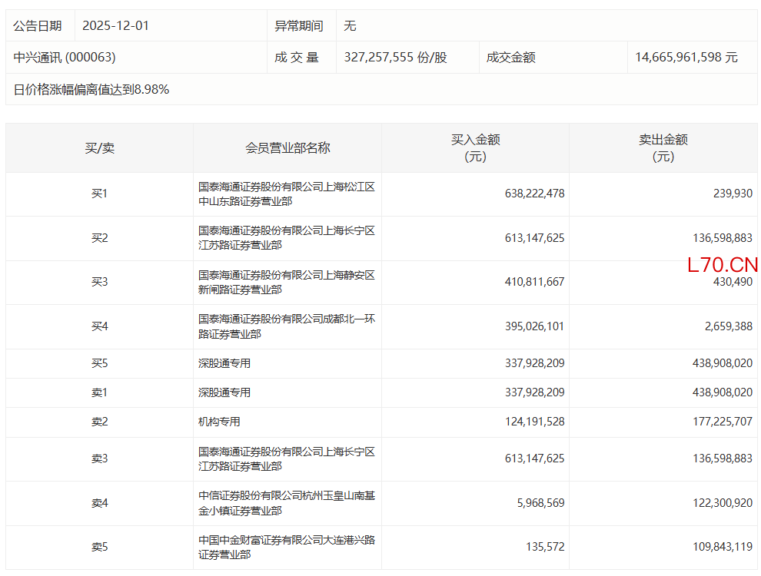Click the 买/卖 column header
Viewport: 761px width, 576px height.
pyautogui.click(x=99, y=147)
